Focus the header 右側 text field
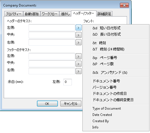Screen dimensions: 150x133 click(x=52, y=42)
